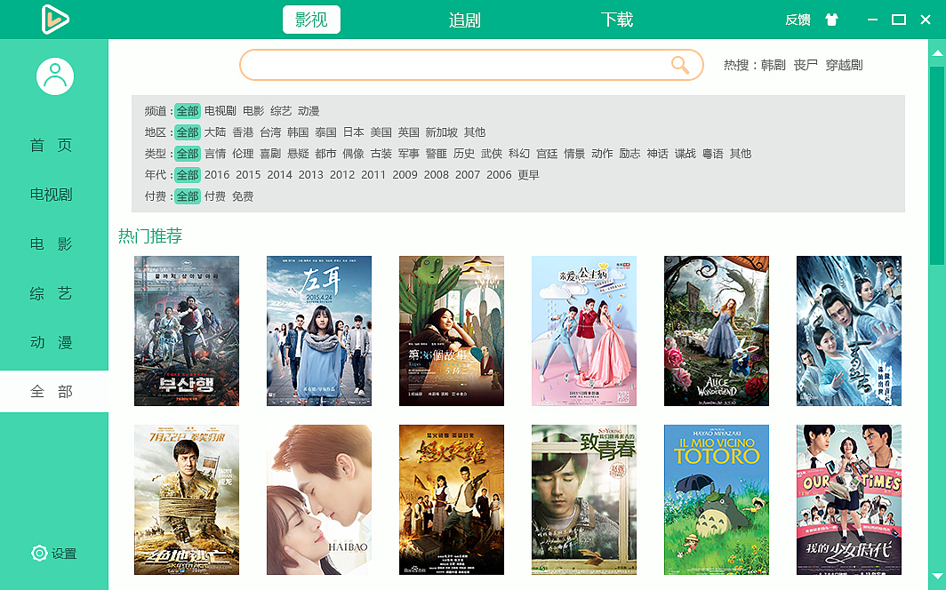Open the Totoro movie poster
The width and height of the screenshot is (946, 590).
click(x=717, y=499)
